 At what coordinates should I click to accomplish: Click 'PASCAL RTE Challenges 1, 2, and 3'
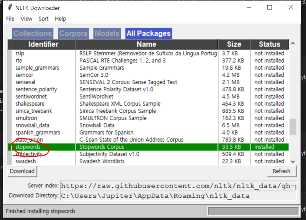tap(122, 61)
